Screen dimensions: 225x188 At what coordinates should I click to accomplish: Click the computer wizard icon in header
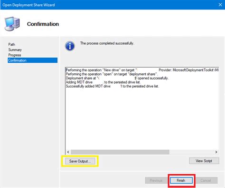(12, 24)
